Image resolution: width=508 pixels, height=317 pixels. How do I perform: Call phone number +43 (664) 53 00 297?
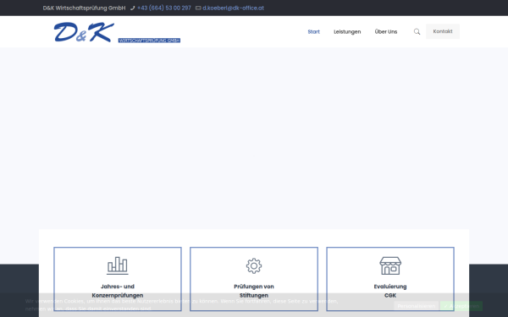(164, 8)
